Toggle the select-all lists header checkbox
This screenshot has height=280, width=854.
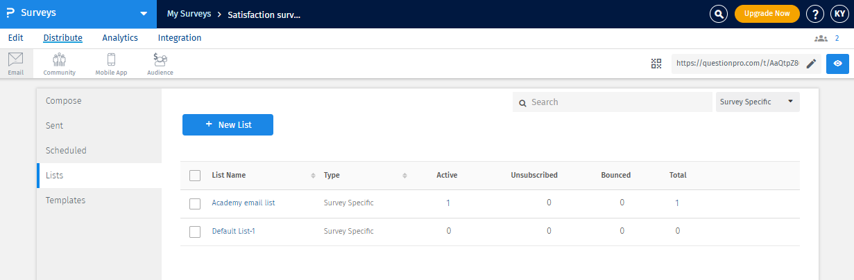(195, 176)
